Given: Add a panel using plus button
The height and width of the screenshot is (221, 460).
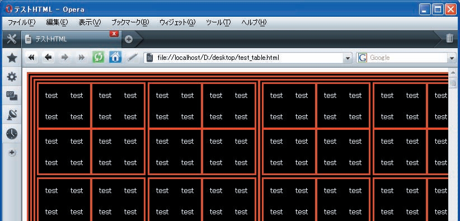Looking at the screenshot, I should 12,153.
